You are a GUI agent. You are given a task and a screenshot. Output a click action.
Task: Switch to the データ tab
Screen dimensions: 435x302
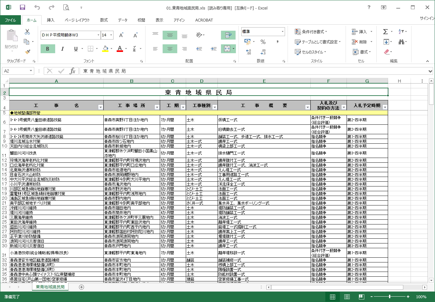point(123,20)
